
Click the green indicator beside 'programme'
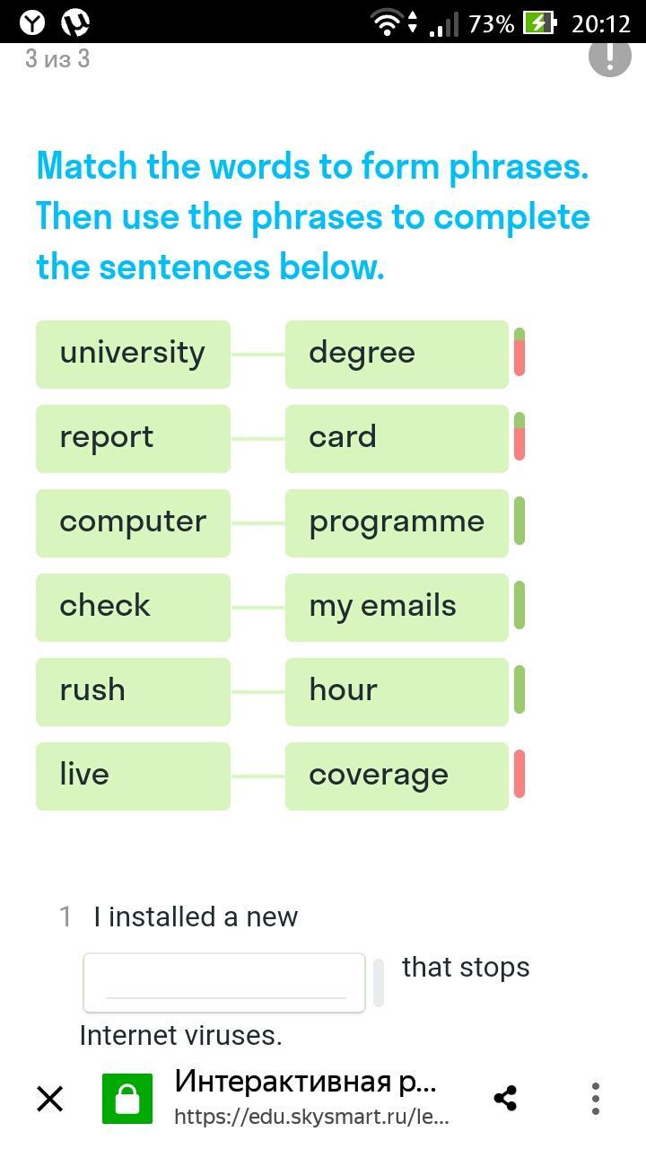(519, 522)
